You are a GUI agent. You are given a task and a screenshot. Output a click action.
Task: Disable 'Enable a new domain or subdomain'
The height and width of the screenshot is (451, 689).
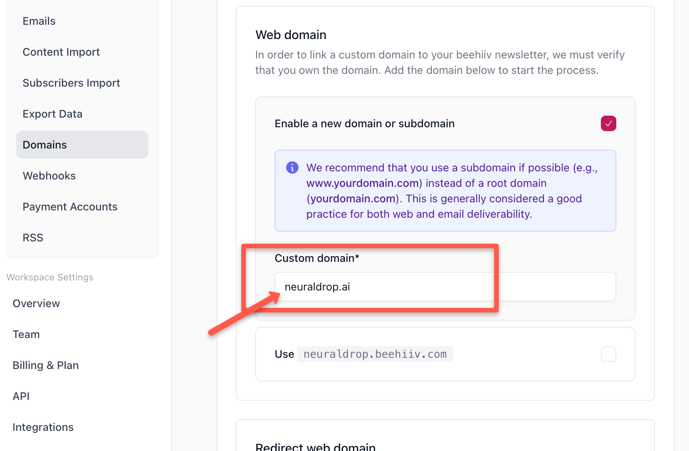pyautogui.click(x=608, y=123)
